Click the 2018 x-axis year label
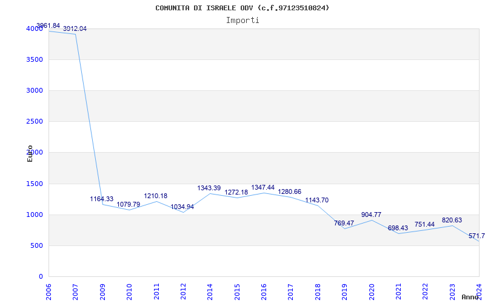 point(318,291)
